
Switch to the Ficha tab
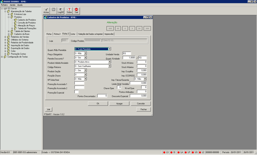pos(49,34)
